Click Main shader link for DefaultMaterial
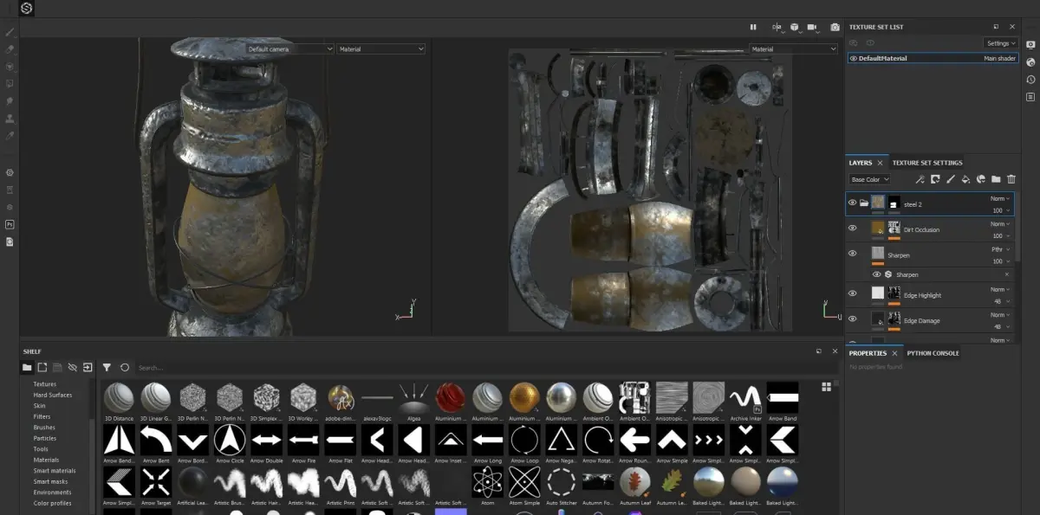Viewport: 1040px width, 515px height. 999,59
